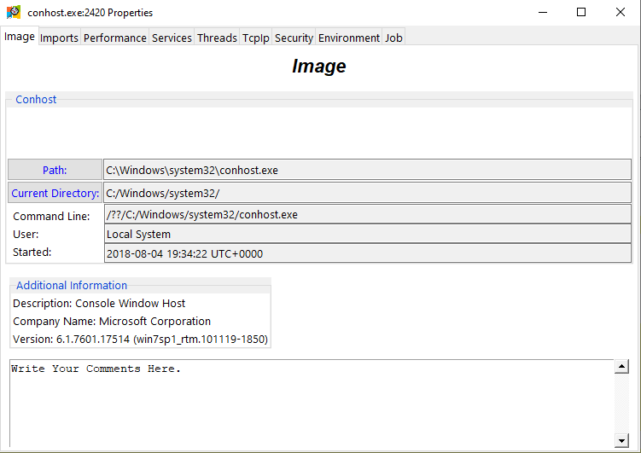The width and height of the screenshot is (641, 453).
Task: Close the conhost.exe Properties window
Action: 621,12
